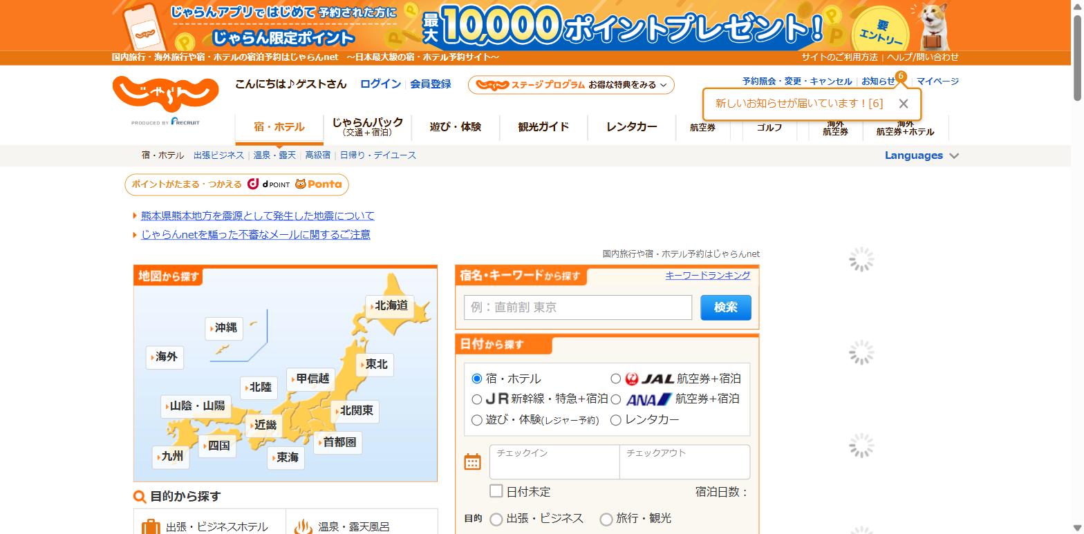This screenshot has height=534, width=1084.
Task: Select 沖縄 region on the map
Action: [x=225, y=327]
